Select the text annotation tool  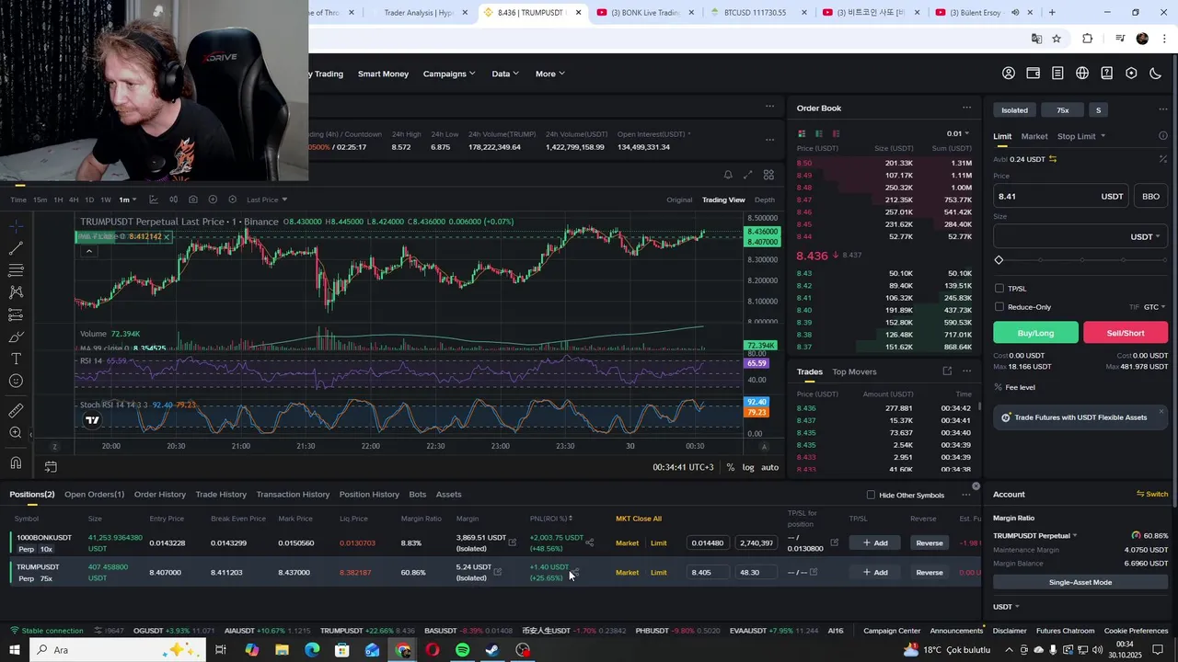pyautogui.click(x=16, y=359)
